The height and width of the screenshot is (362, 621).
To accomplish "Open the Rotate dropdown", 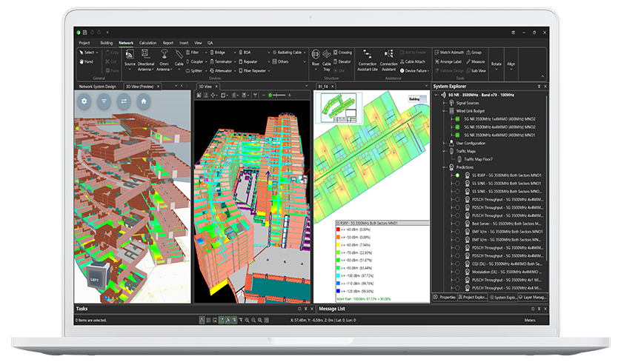I will click(497, 66).
